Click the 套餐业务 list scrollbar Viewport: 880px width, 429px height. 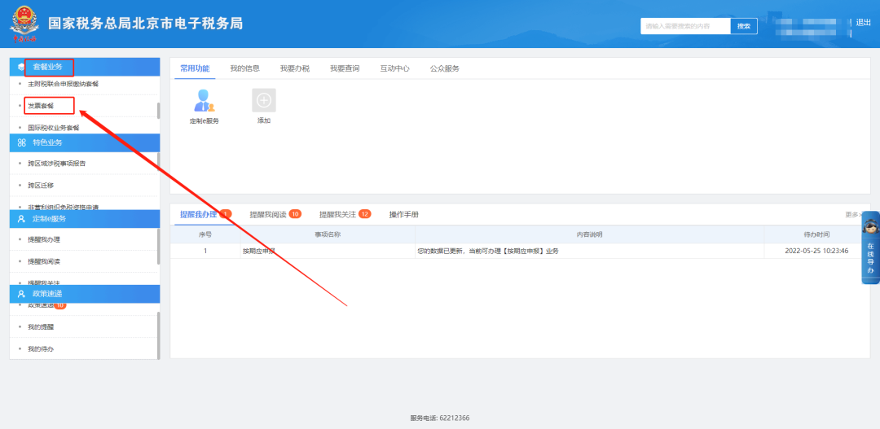(158, 111)
